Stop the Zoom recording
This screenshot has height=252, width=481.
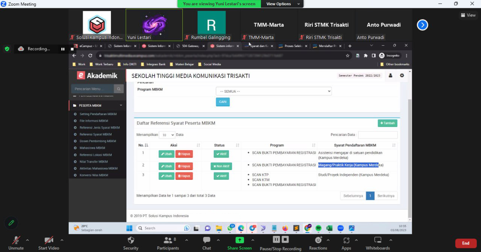click(x=285, y=239)
